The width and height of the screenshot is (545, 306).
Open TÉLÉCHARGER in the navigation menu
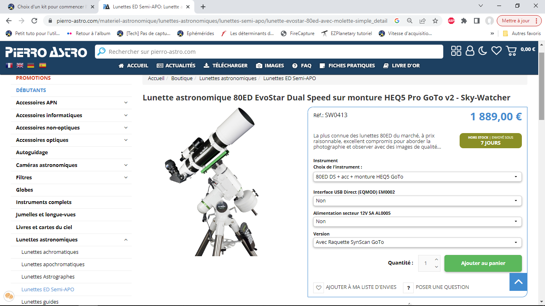225,66
